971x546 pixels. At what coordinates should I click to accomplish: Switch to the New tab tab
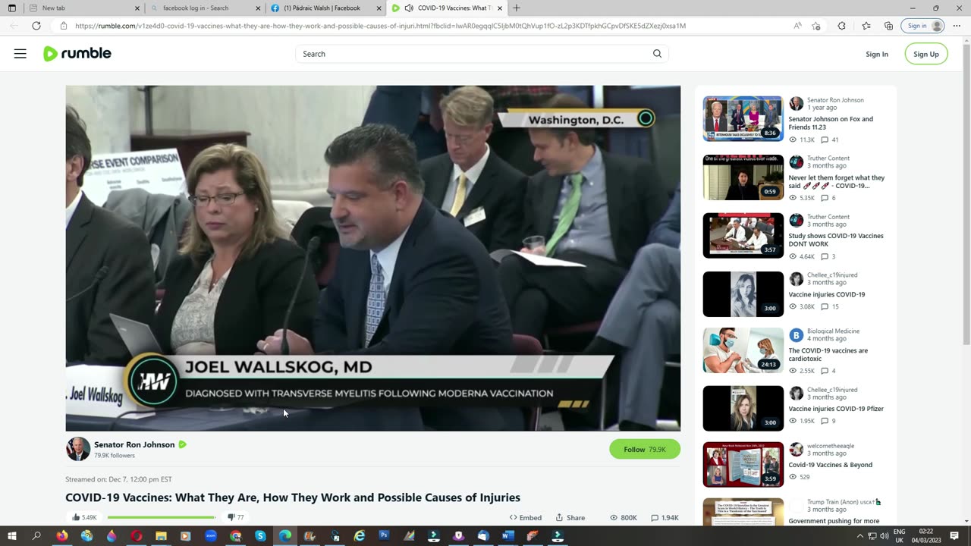pyautogui.click(x=84, y=8)
